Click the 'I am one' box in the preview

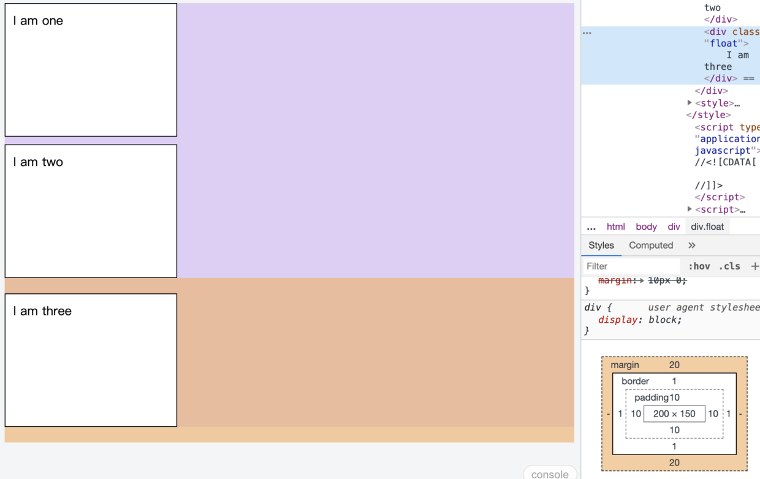tap(91, 70)
